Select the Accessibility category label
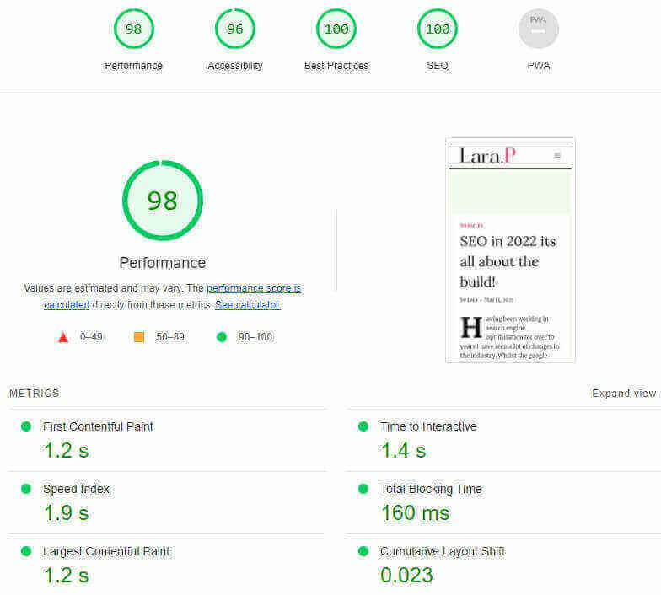This screenshot has width=661, height=595. (234, 66)
